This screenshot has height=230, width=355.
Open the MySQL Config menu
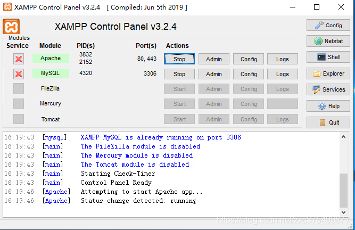249,74
